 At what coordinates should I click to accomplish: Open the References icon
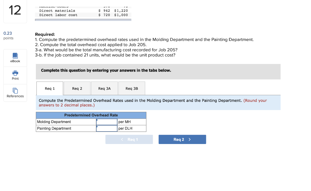pos(15,91)
